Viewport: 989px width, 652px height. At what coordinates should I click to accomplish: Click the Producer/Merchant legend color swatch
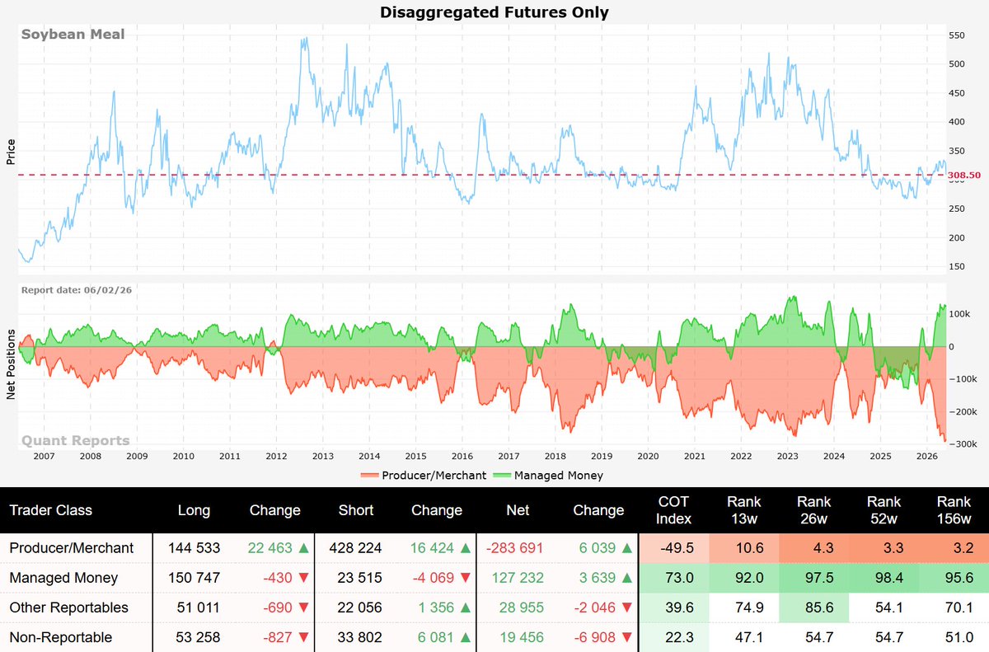coord(370,476)
